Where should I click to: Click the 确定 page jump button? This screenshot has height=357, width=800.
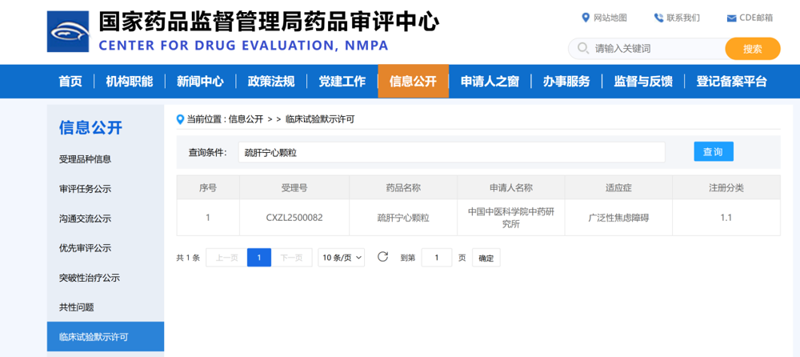pos(486,258)
